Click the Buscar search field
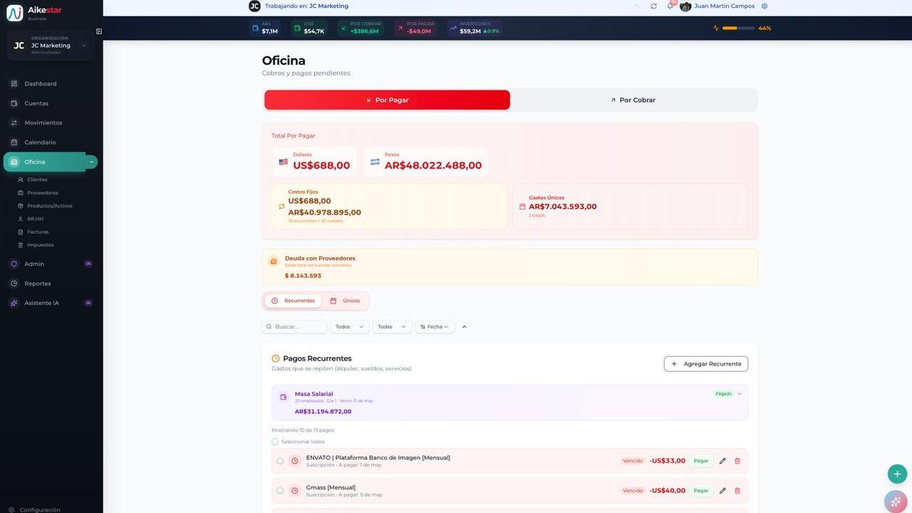The height and width of the screenshot is (513, 912). point(295,327)
